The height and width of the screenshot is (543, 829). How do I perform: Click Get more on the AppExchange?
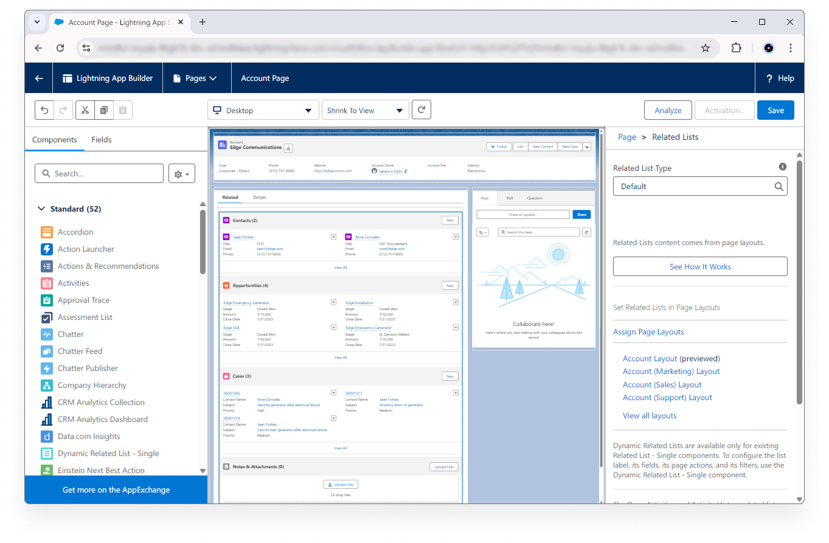click(116, 489)
